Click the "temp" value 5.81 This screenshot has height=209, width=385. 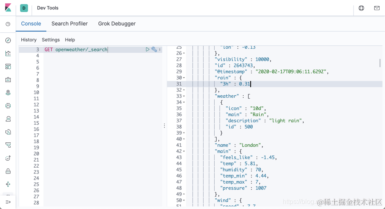coord(250,164)
